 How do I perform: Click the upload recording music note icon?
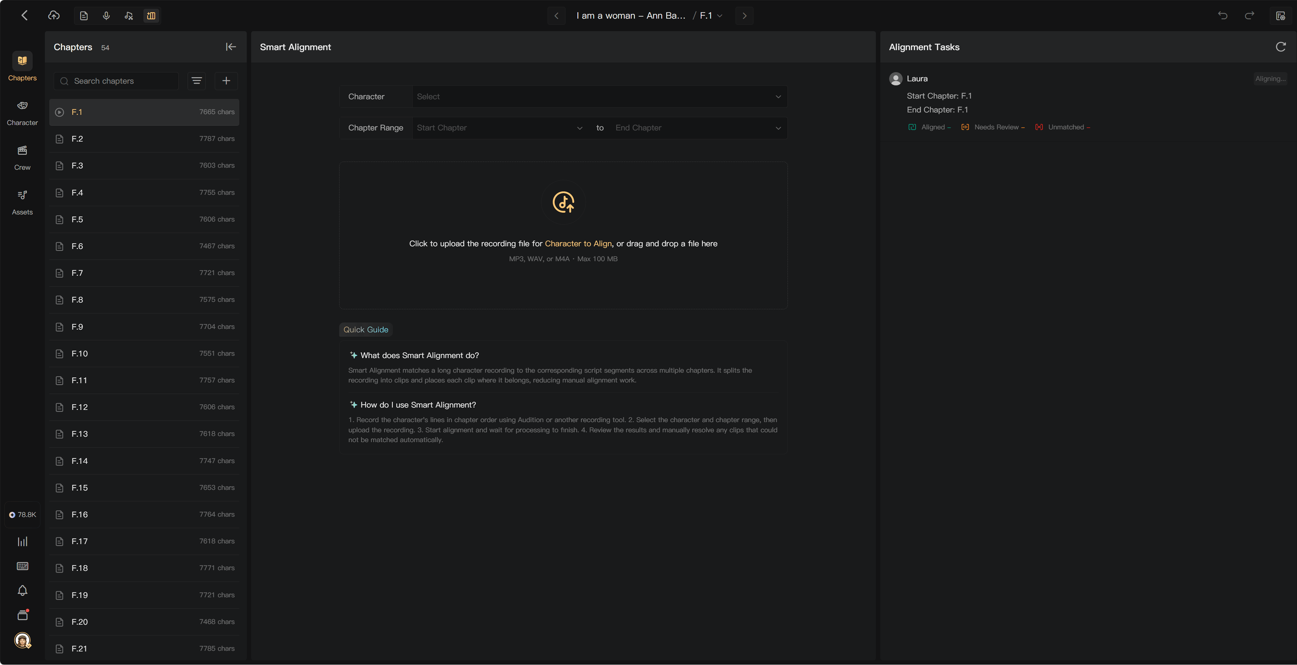coord(563,202)
